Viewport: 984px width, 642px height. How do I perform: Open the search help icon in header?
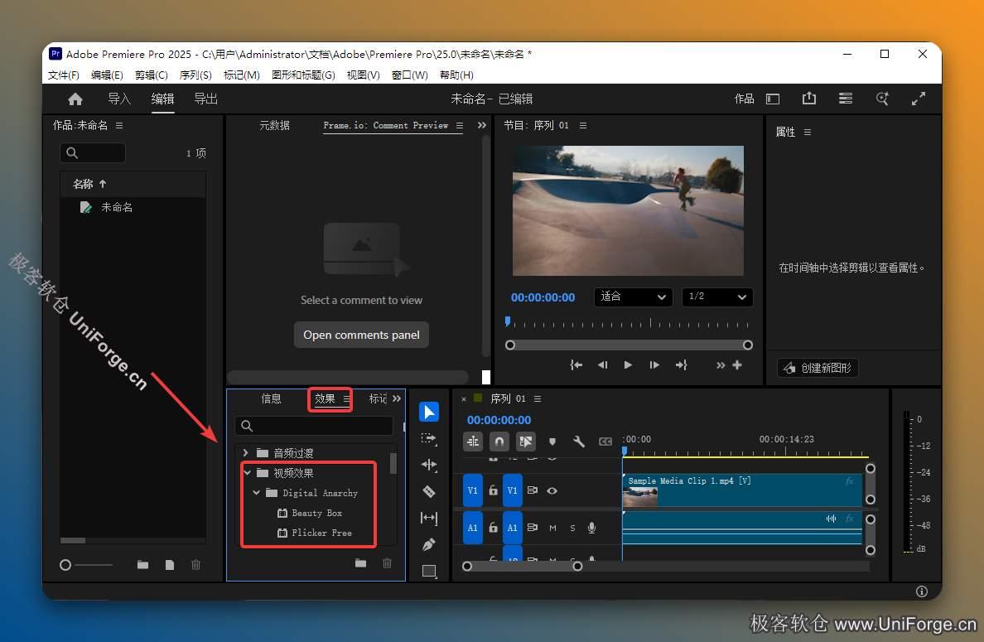click(882, 99)
